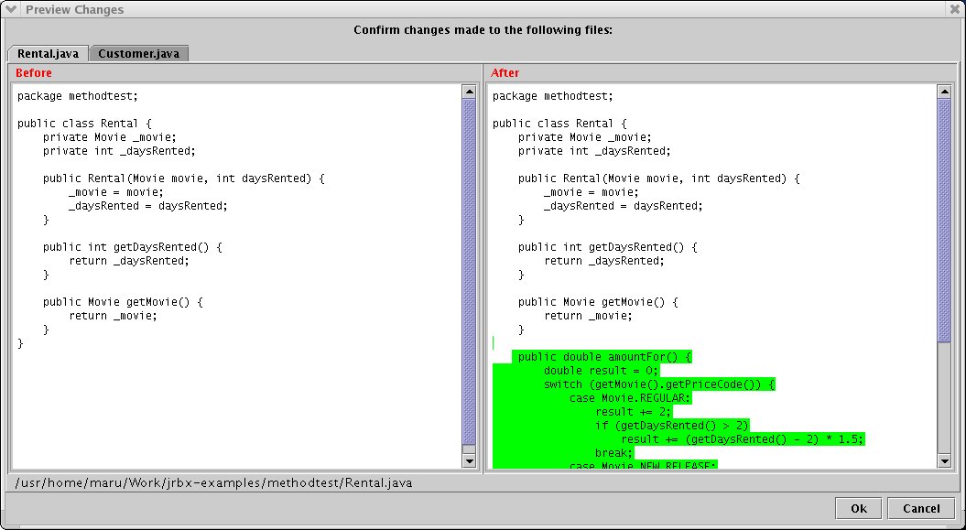Click 'private Movie _movie;' in After pane
966x530 pixels.
[x=585, y=137]
